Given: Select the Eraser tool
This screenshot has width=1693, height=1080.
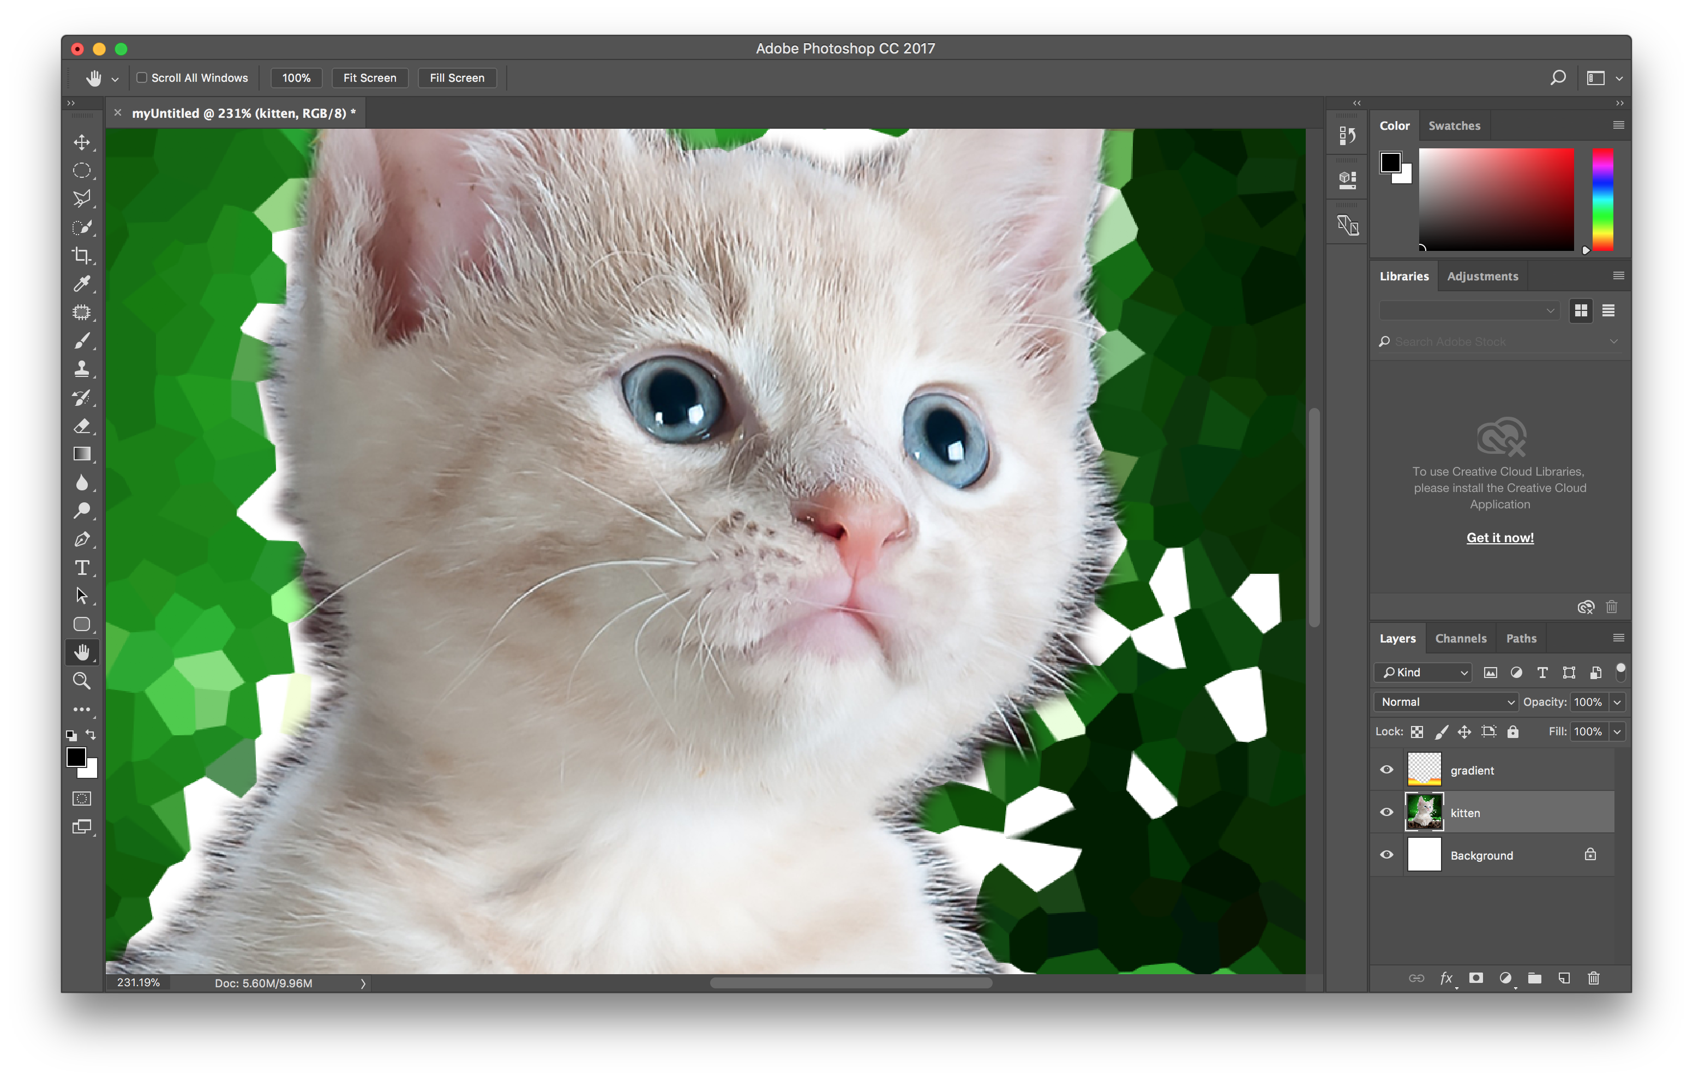Looking at the screenshot, I should click(82, 426).
